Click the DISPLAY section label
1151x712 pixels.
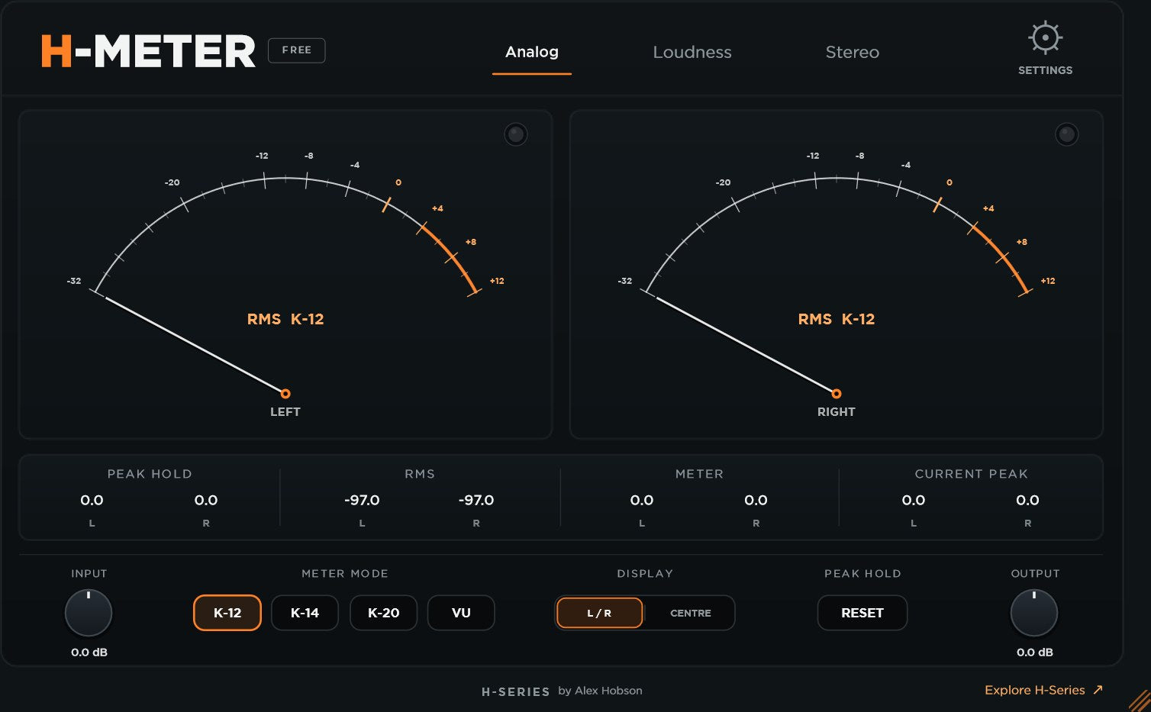pyautogui.click(x=645, y=574)
